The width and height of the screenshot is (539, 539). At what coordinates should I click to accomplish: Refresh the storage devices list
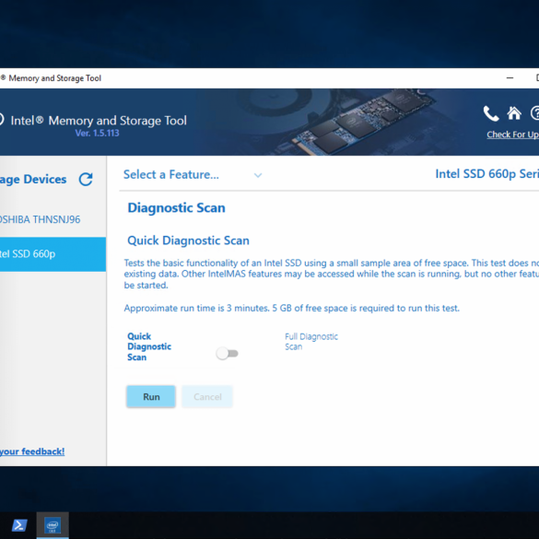(x=86, y=179)
